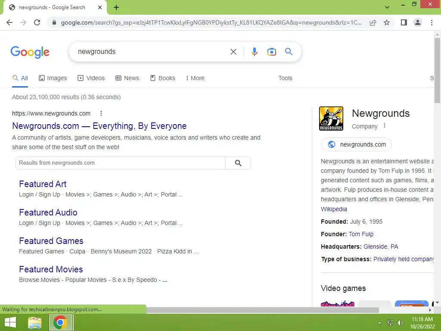Image resolution: width=441 pixels, height=331 pixels.
Task: Open the Featured Audio sitelink
Action: (x=48, y=212)
